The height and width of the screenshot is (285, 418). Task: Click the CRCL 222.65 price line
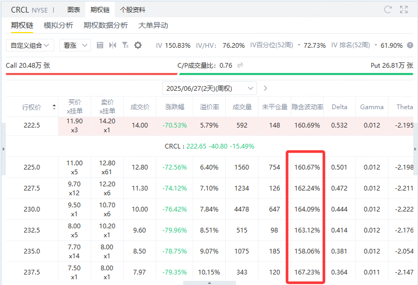pyautogui.click(x=210, y=146)
